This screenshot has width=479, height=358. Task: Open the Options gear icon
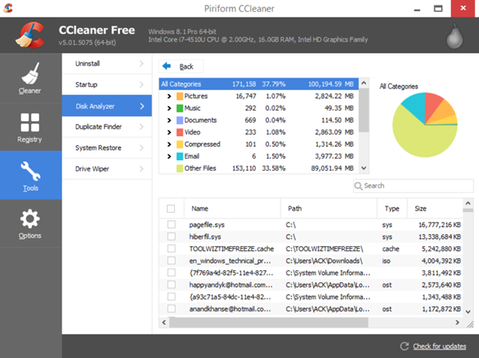pos(30,218)
